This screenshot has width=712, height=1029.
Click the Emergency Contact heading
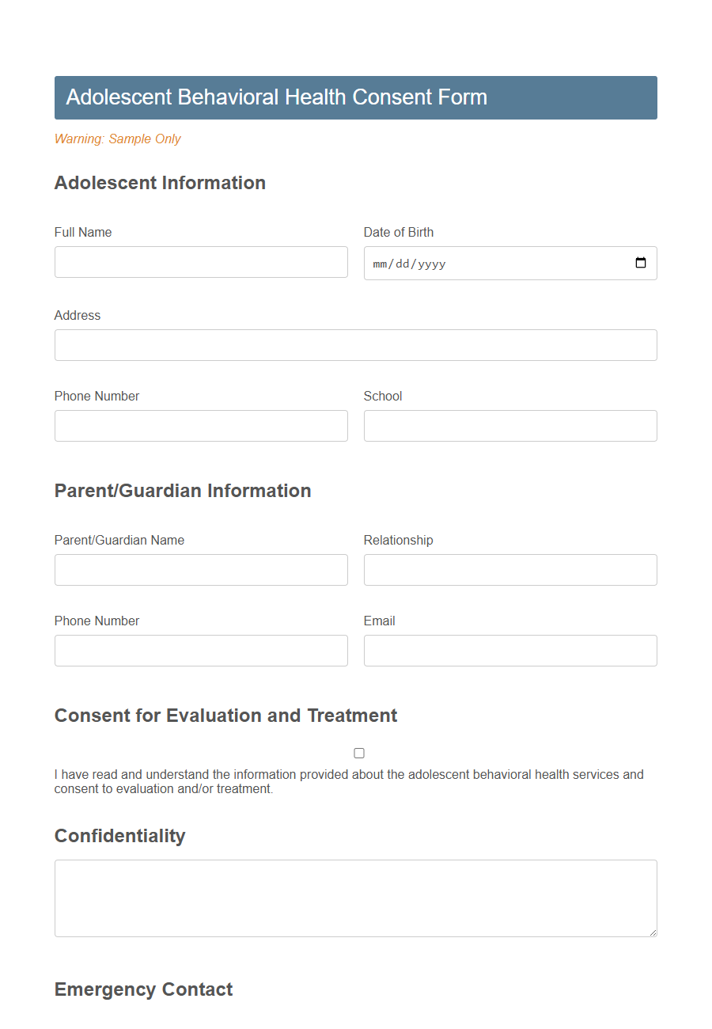143,989
